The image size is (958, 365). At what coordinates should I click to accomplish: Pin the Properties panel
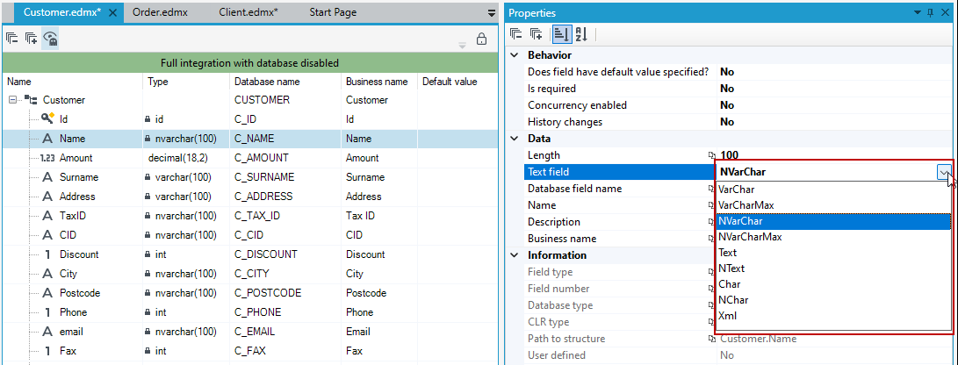coord(931,13)
